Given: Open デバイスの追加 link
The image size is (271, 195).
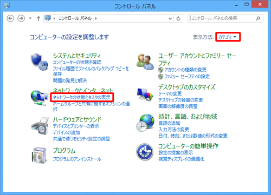Looking at the screenshot, I should pyautogui.click(x=67, y=132).
